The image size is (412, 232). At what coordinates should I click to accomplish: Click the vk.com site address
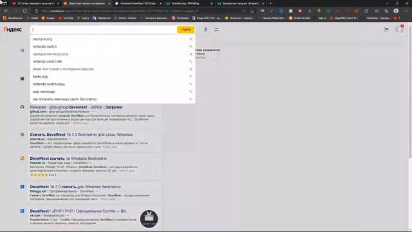(35, 215)
